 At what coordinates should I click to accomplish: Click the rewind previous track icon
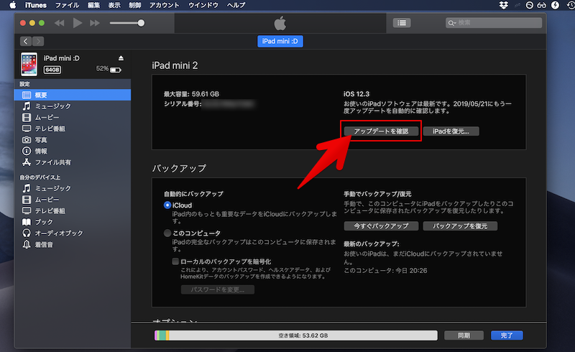coord(59,23)
